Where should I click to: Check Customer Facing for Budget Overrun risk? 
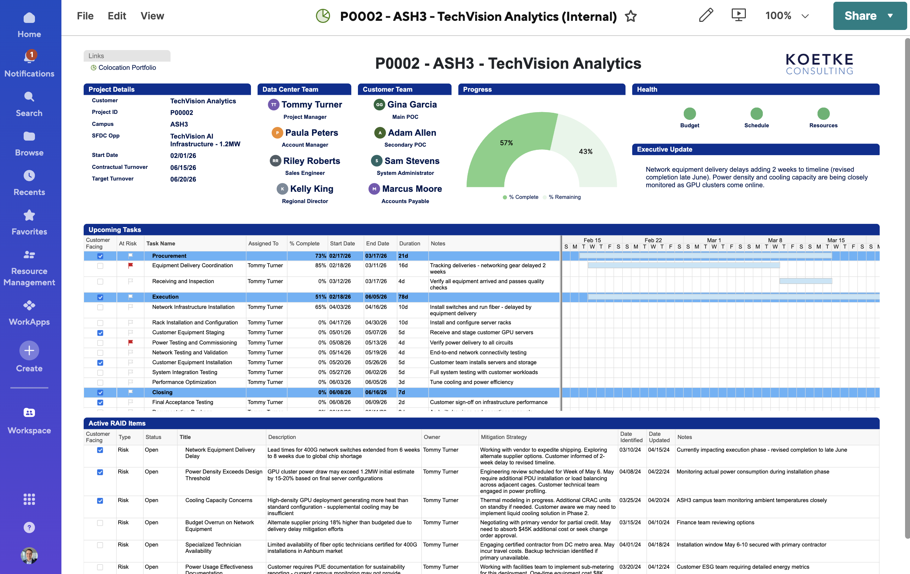click(100, 523)
